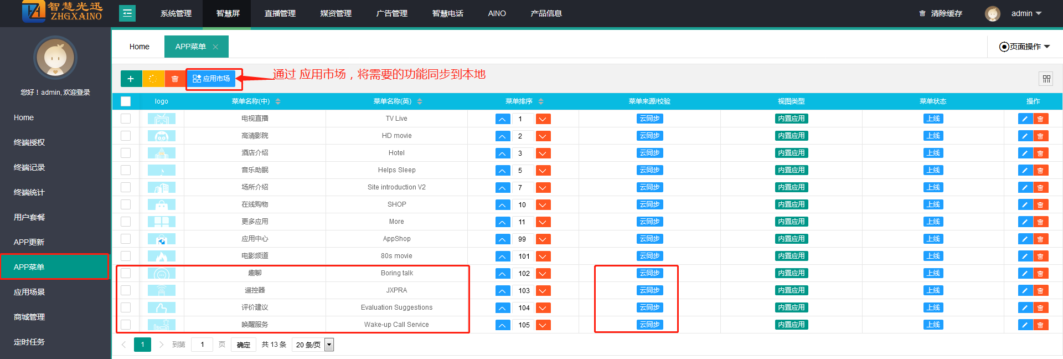Open the 应用市场 app market button

211,79
